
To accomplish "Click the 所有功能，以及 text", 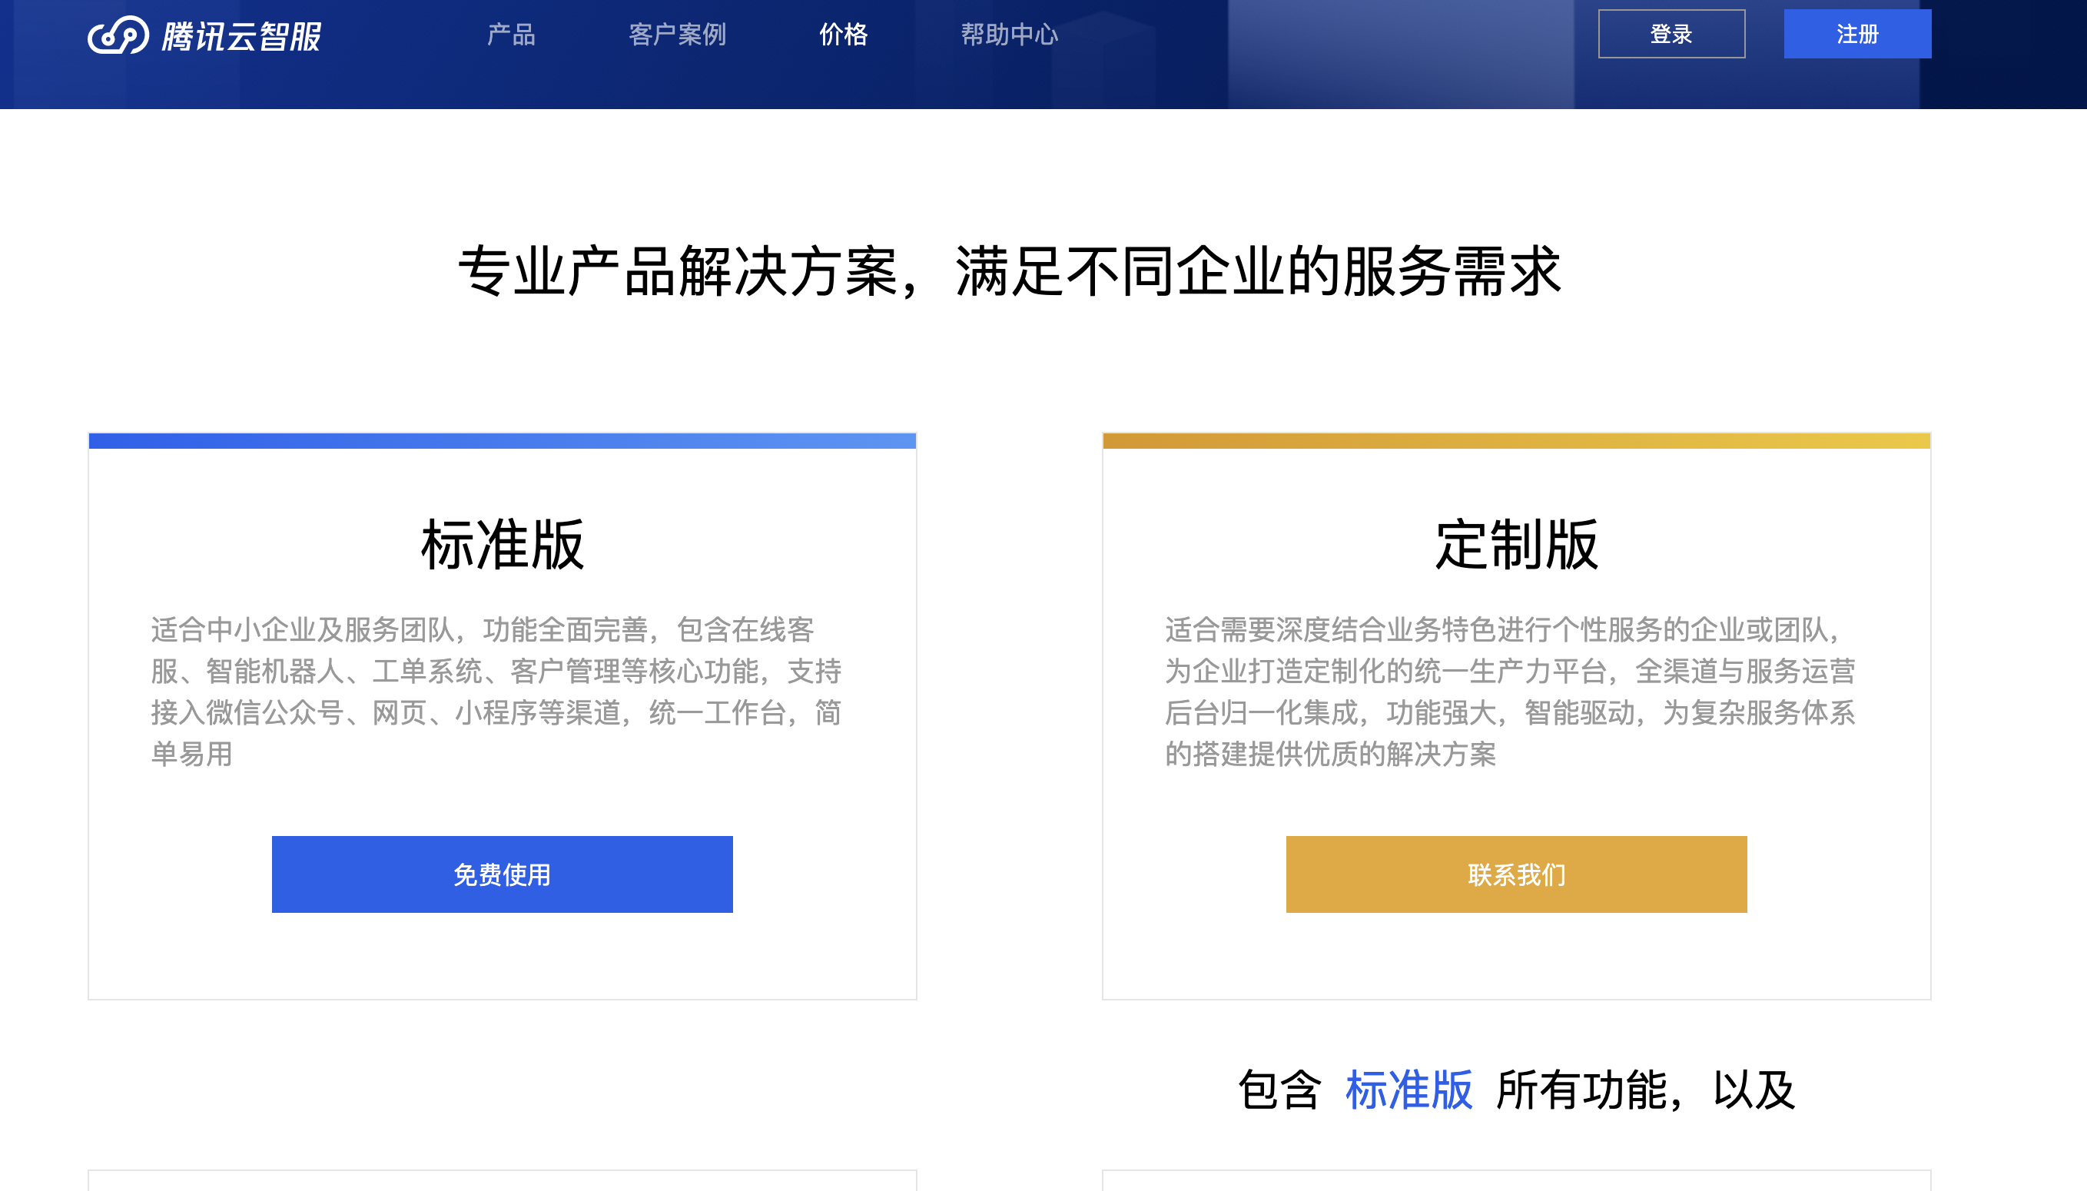I will [1644, 1090].
